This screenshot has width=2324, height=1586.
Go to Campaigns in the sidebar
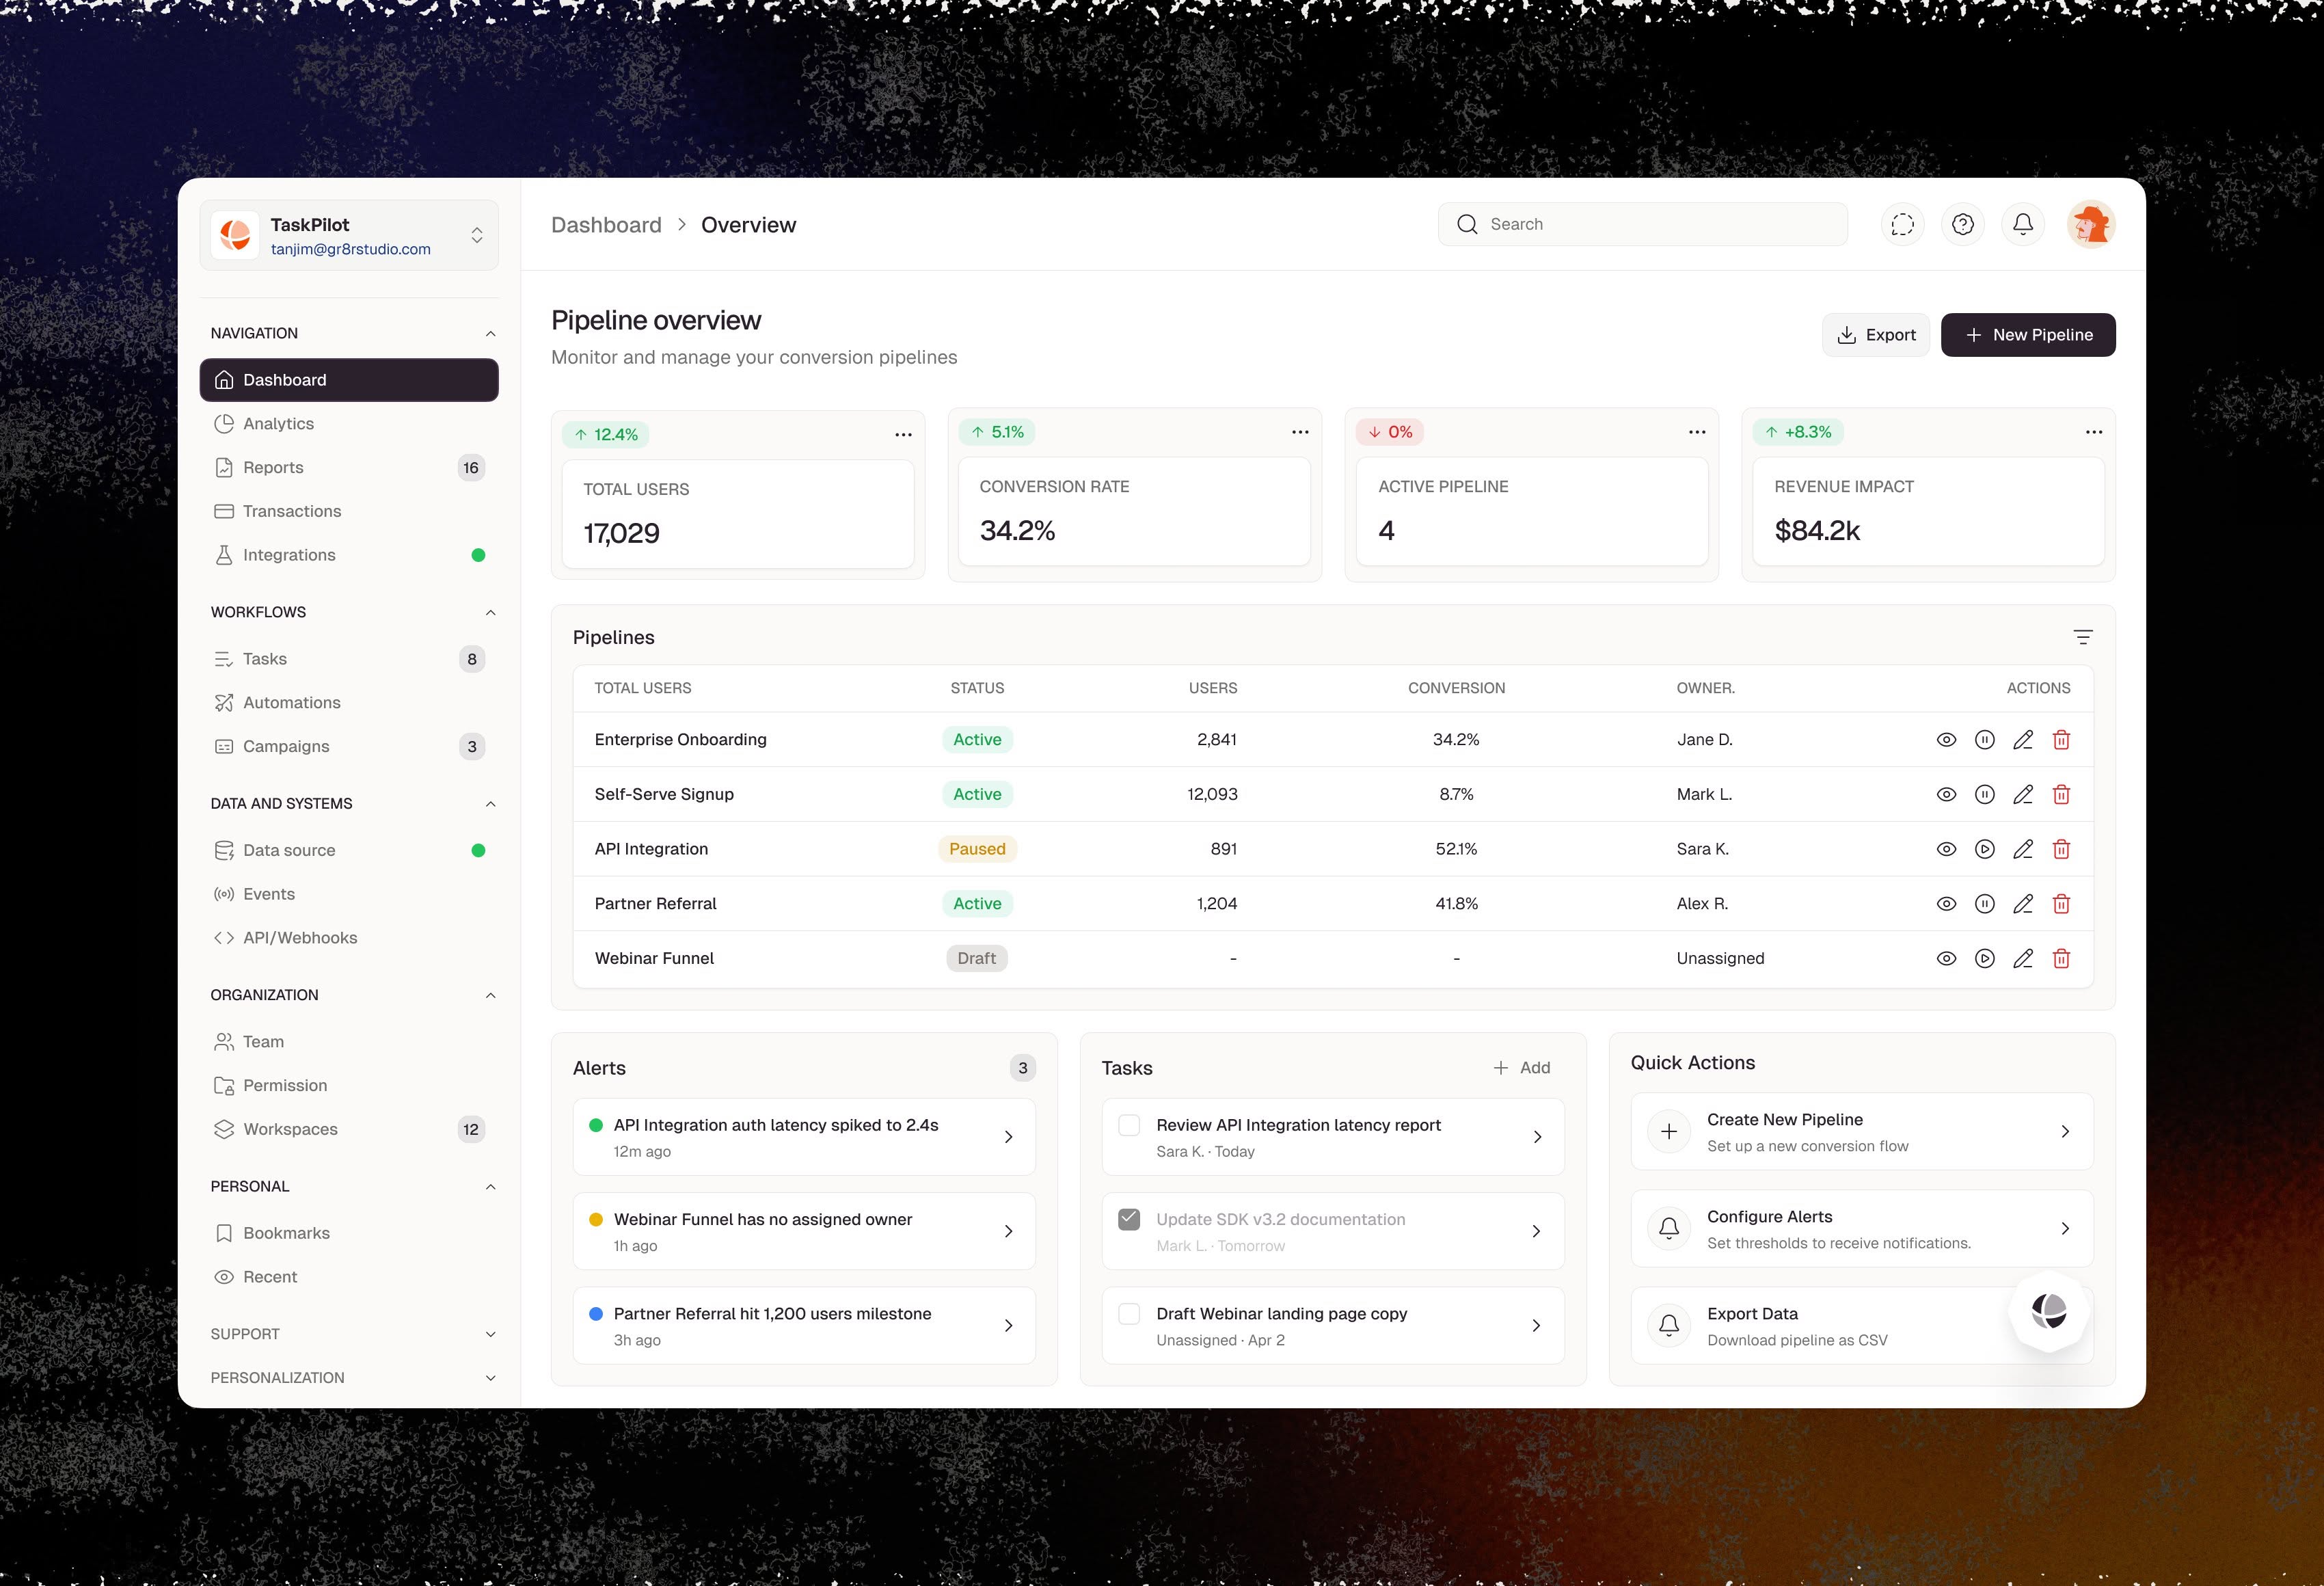coord(286,746)
